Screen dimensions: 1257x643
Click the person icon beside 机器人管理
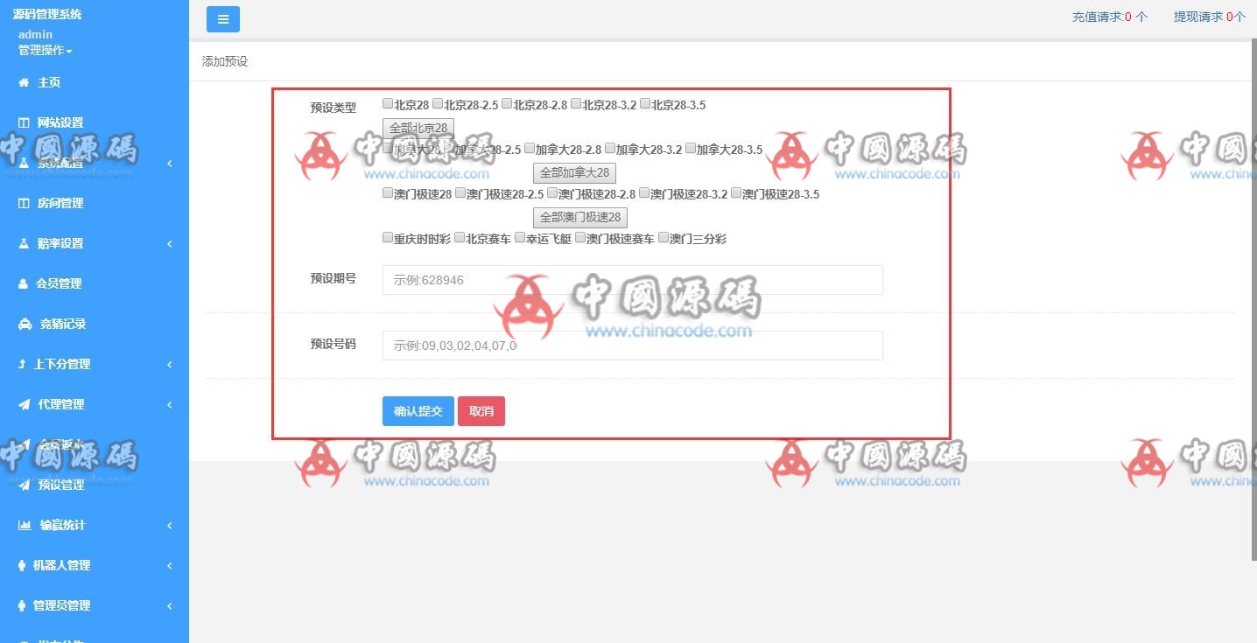coord(22,565)
